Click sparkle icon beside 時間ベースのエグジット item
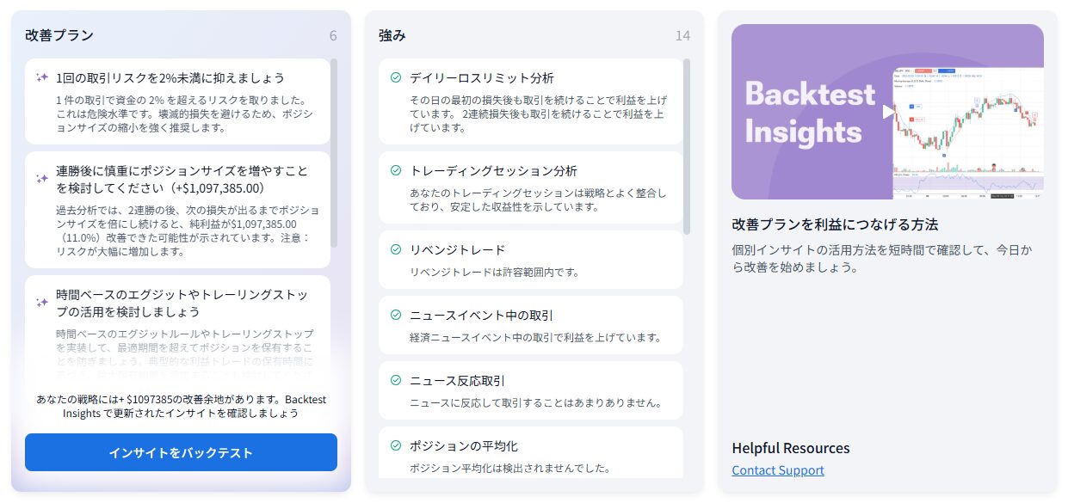Screen dimensions: 1068x503 point(41,303)
